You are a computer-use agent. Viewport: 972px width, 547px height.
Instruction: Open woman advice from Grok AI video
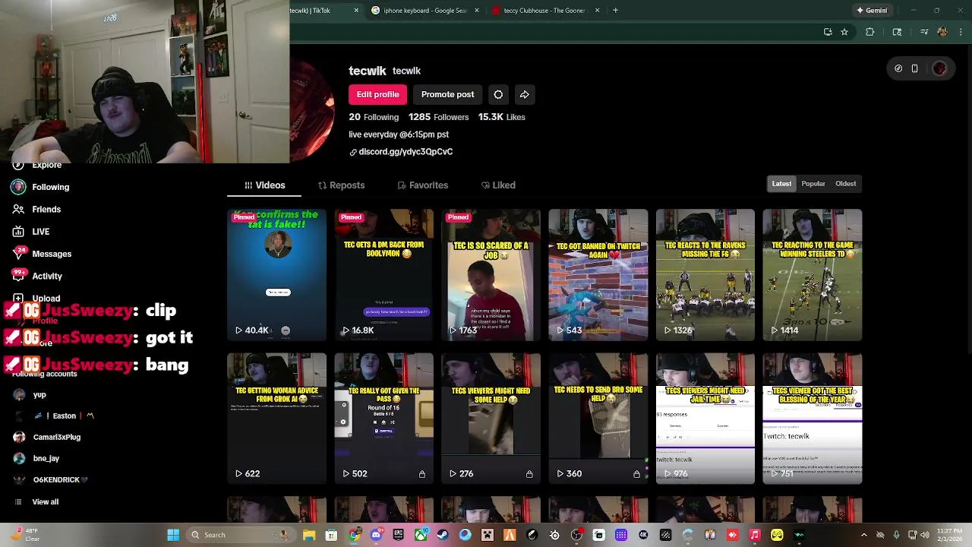coord(276,419)
